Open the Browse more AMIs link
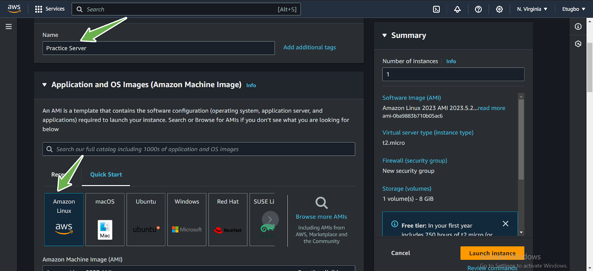593x271 pixels. click(321, 217)
